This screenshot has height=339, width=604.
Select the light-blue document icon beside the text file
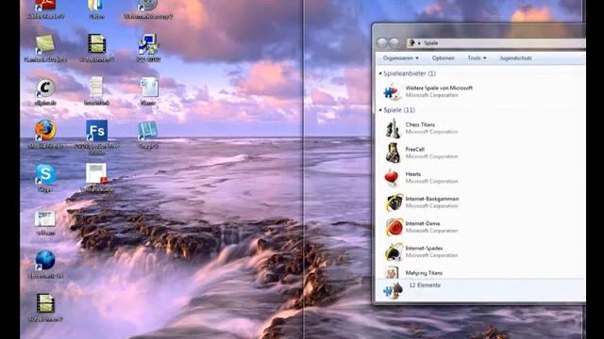148,87
